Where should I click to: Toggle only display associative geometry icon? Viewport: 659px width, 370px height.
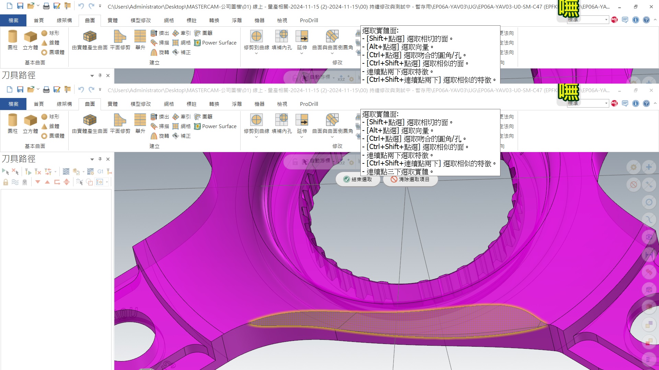tap(89, 182)
